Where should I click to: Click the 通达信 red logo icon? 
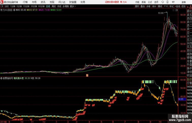(2, 2)
